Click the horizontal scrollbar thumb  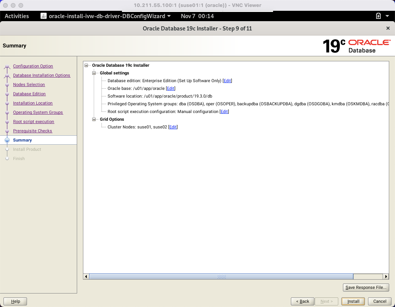[221, 277]
